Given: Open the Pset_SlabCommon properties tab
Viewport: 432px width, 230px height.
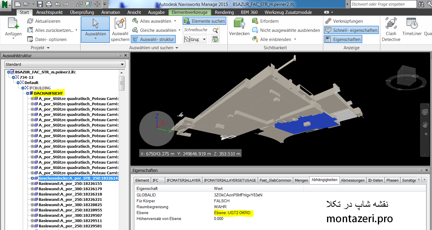Looking at the screenshot, I should [276, 180].
